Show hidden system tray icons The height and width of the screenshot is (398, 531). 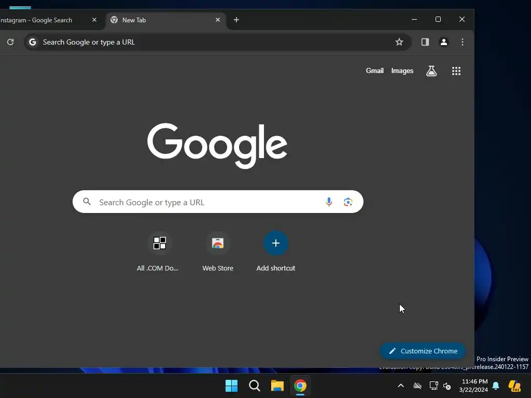401,386
